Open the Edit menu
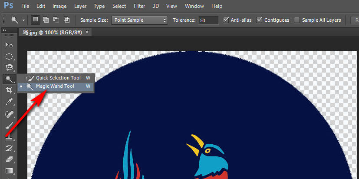This screenshot has width=359, height=179. 41,6
